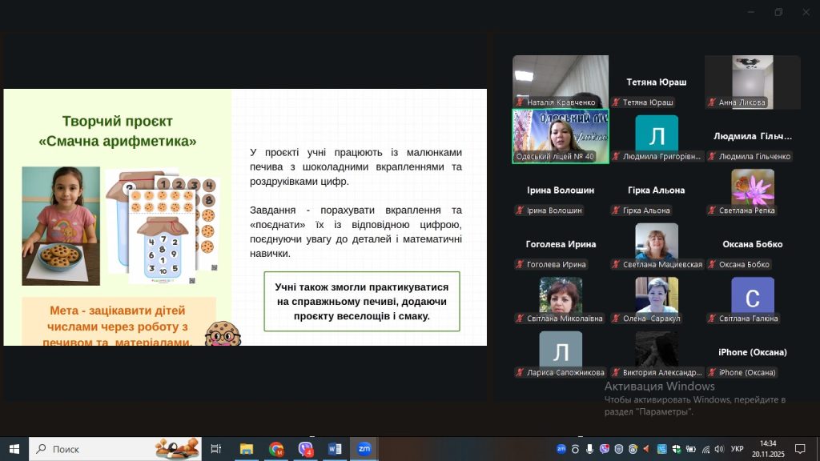The height and width of the screenshot is (461, 820).
Task: Open Microsoft Word from the taskbar
Action: click(335, 449)
